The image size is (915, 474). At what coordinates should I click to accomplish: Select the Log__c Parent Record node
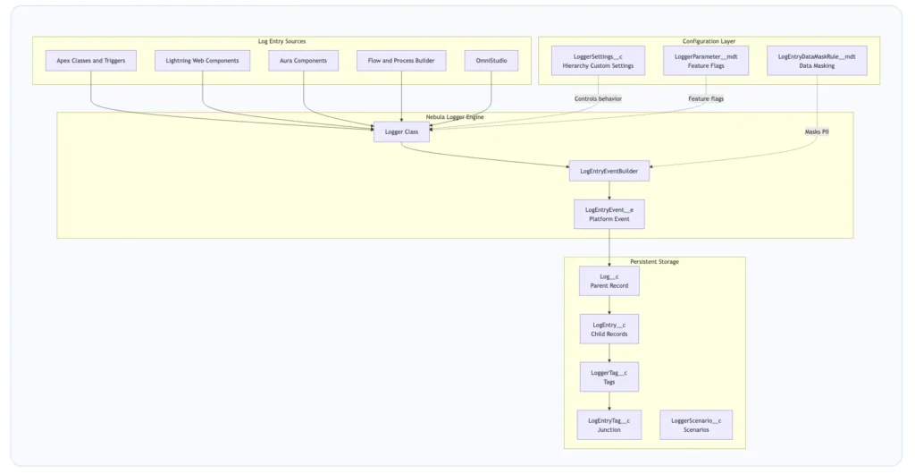[609, 281]
